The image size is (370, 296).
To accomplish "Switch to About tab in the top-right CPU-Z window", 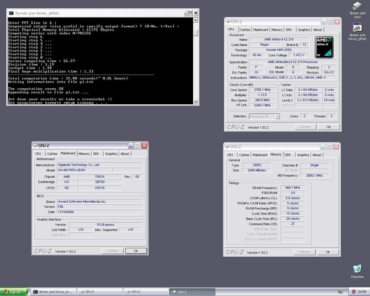I will (x=317, y=30).
